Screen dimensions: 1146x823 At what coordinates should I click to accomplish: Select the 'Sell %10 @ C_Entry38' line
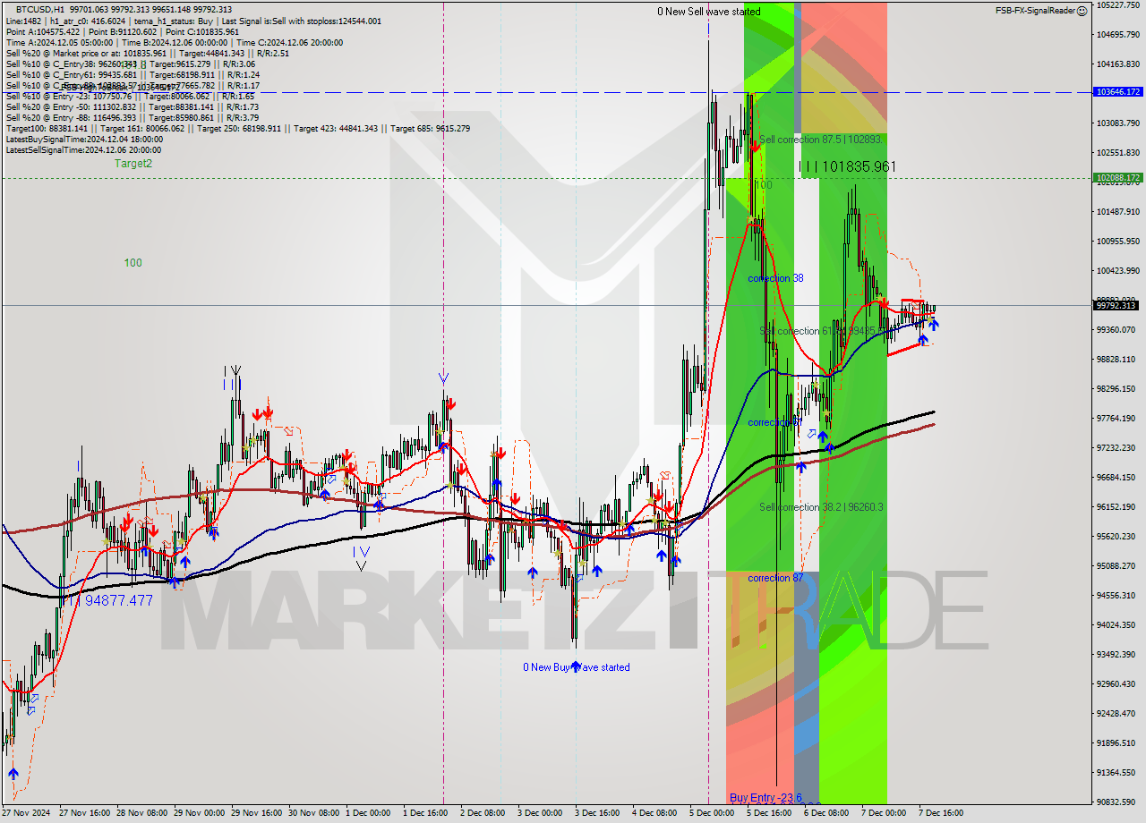(x=130, y=64)
